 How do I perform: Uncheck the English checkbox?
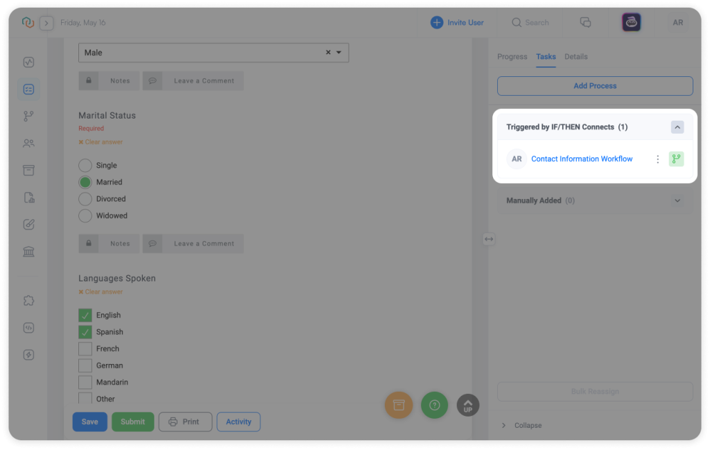coord(85,315)
